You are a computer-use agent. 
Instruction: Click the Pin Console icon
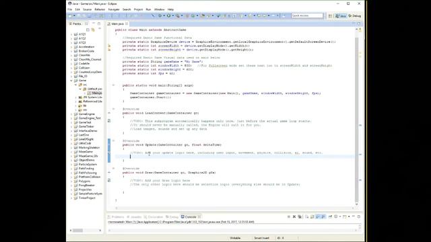click(330, 216)
